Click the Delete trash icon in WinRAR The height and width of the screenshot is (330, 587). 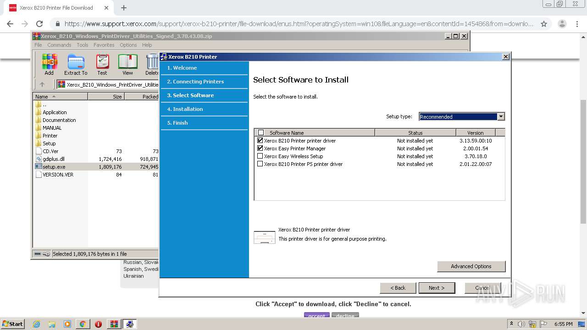[x=152, y=65]
